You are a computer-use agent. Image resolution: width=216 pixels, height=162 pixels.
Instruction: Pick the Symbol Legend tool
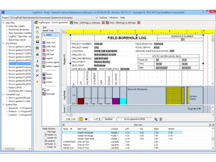[51, 62]
